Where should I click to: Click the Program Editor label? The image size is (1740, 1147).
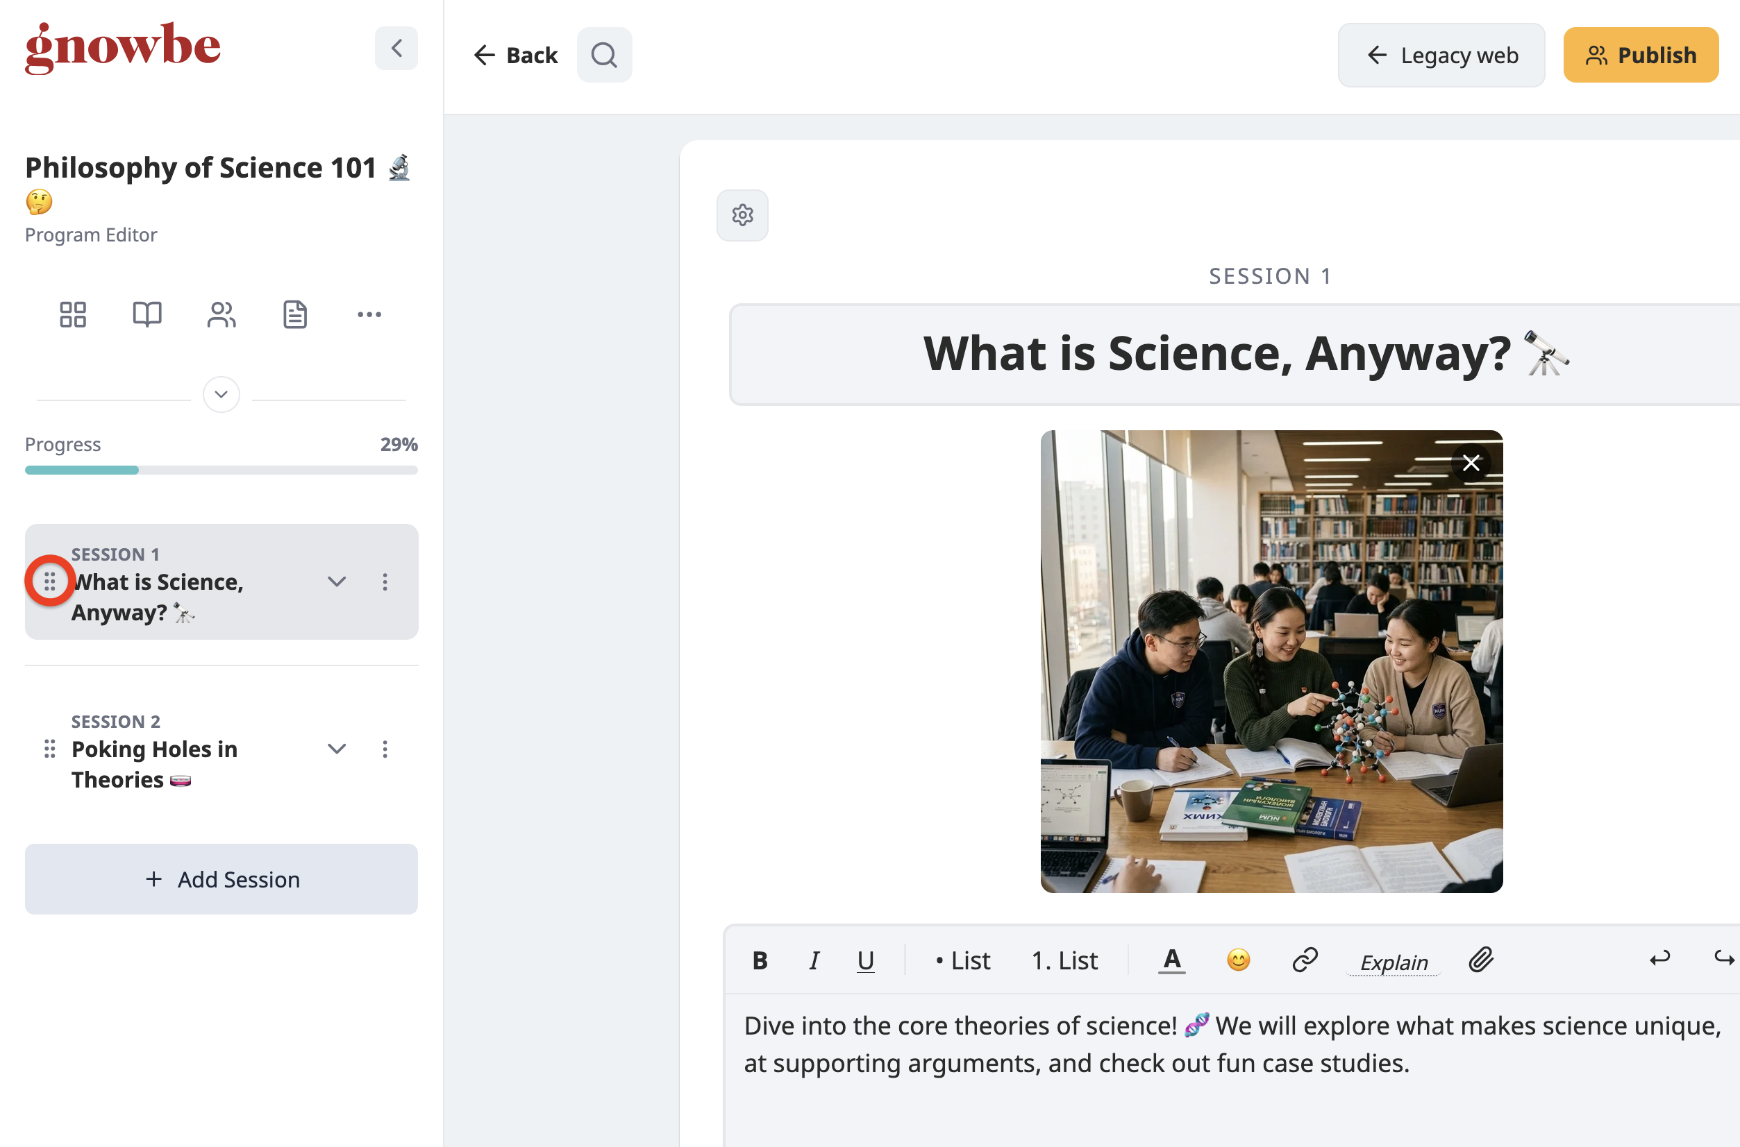coord(91,235)
